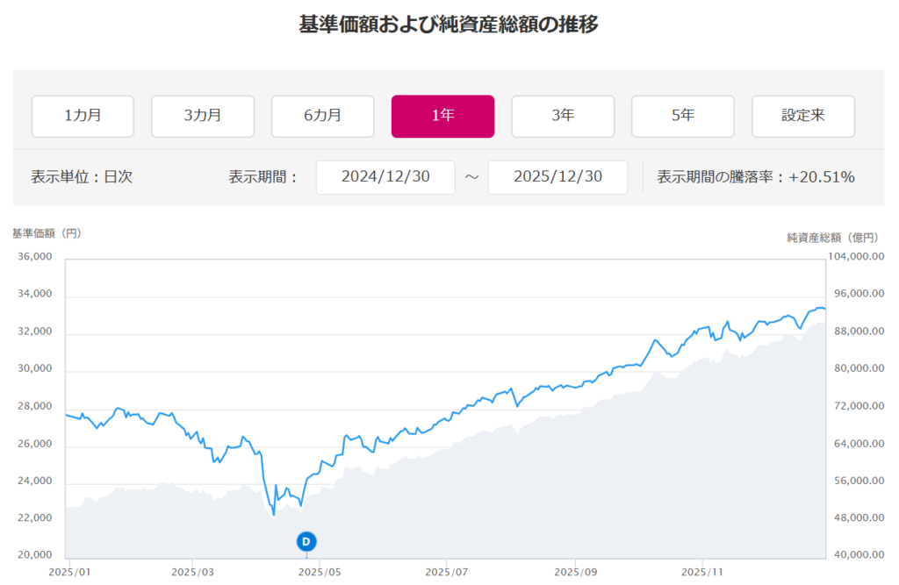Click the 基準価額（円）axis label

point(47,233)
